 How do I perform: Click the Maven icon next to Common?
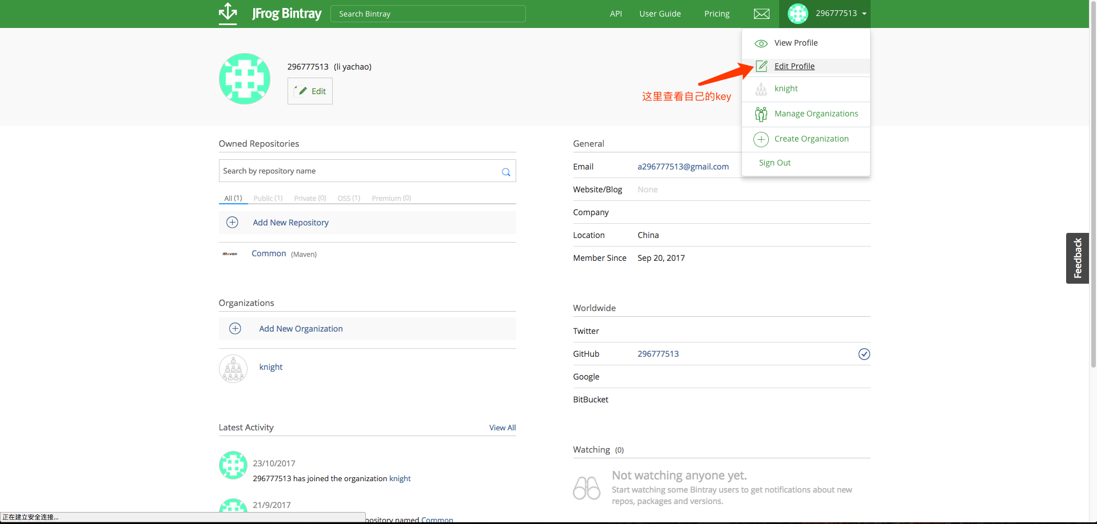pyautogui.click(x=230, y=254)
